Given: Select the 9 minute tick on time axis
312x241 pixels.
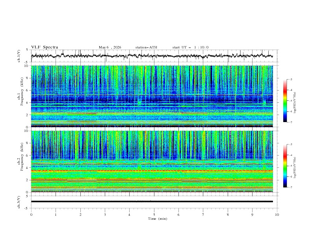Looking at the screenshot, I should click(x=252, y=215).
